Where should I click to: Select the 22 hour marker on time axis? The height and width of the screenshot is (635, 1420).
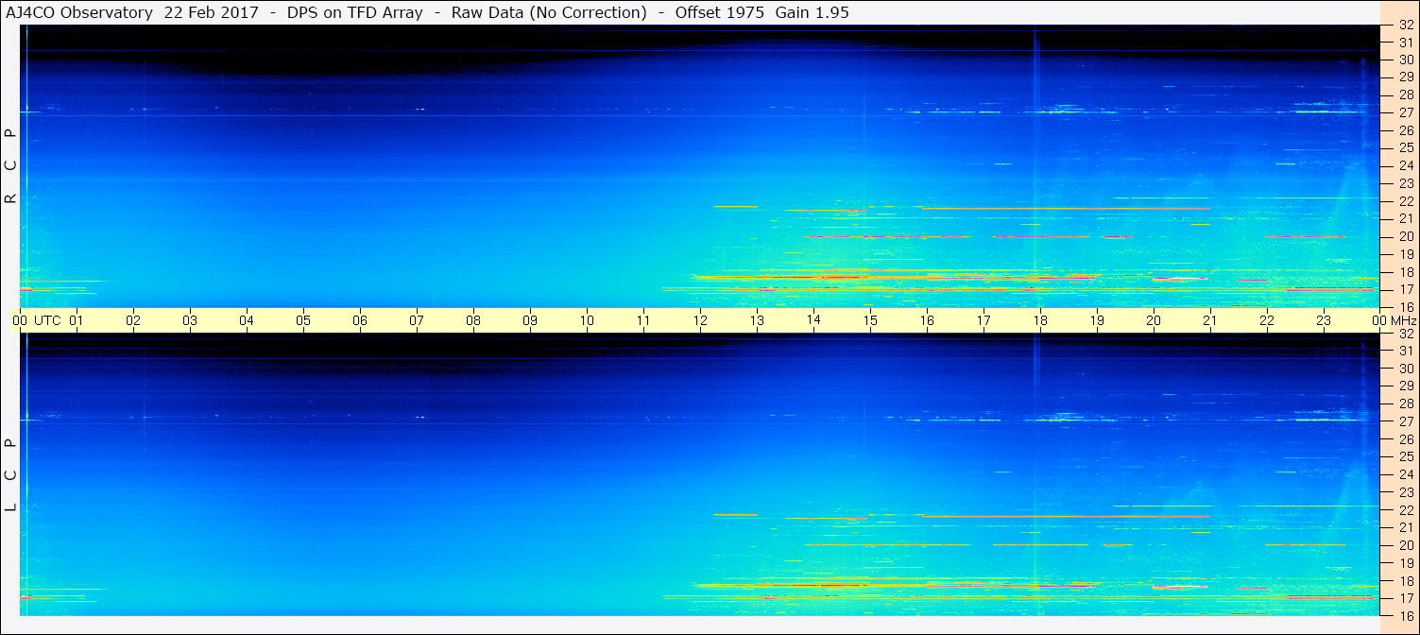tap(1267, 320)
